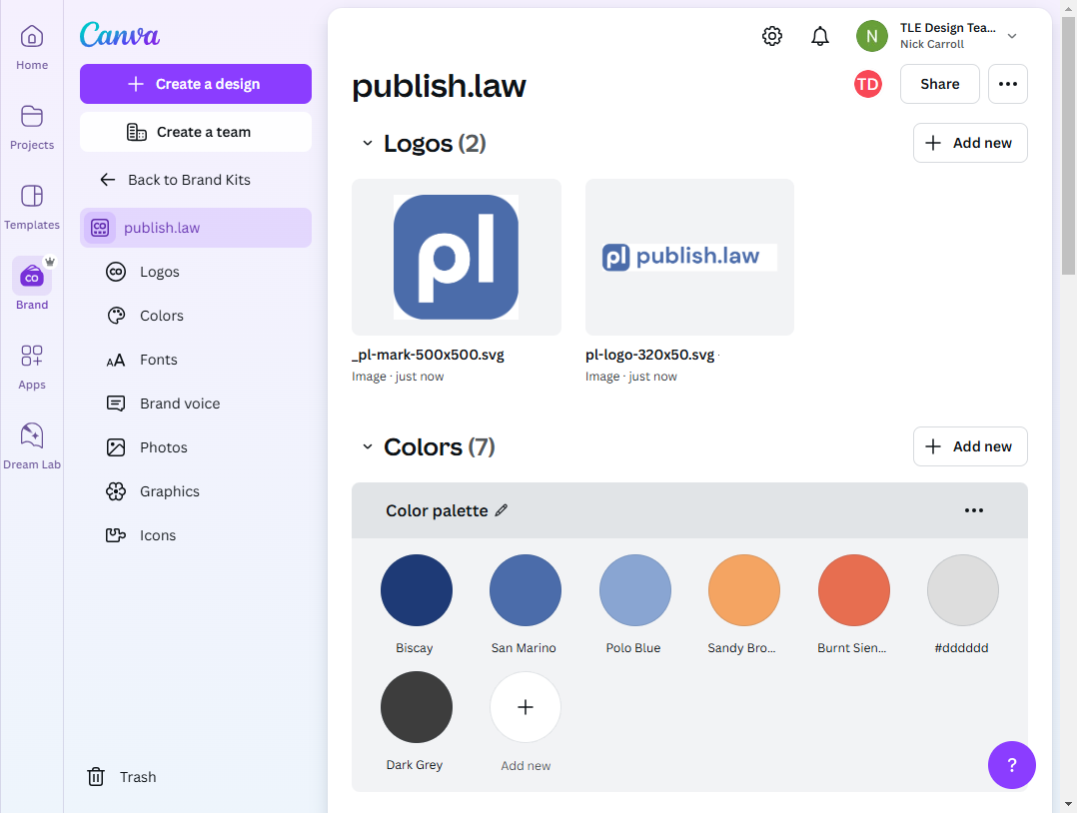Open Trash in the sidebar
1077x813 pixels.
click(x=122, y=777)
